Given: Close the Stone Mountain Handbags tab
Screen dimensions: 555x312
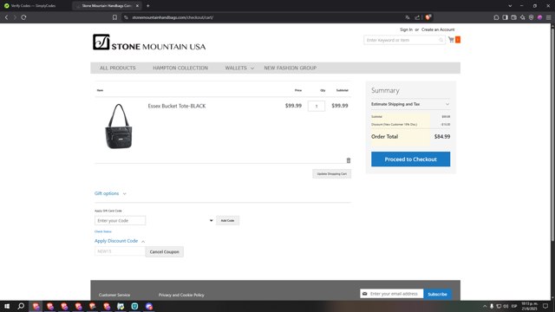Looking at the screenshot, I should 137,6.
